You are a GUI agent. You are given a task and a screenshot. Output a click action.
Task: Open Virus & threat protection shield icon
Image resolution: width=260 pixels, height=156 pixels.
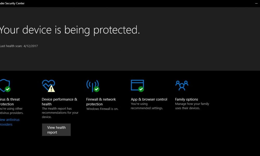5,86
